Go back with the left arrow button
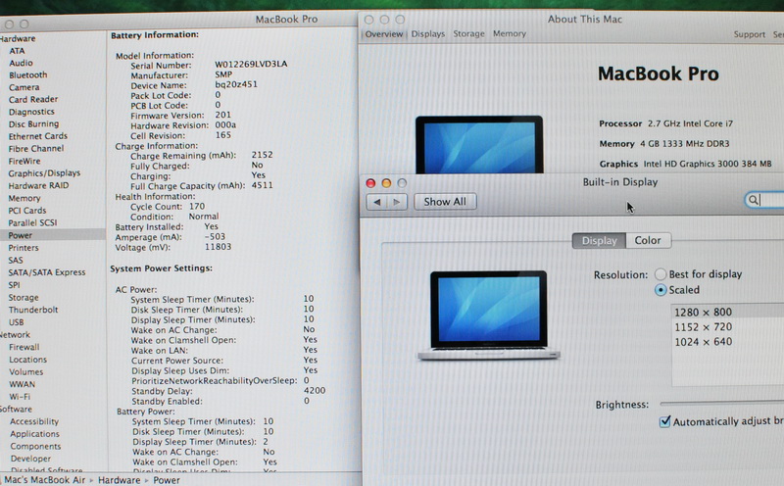 377,202
